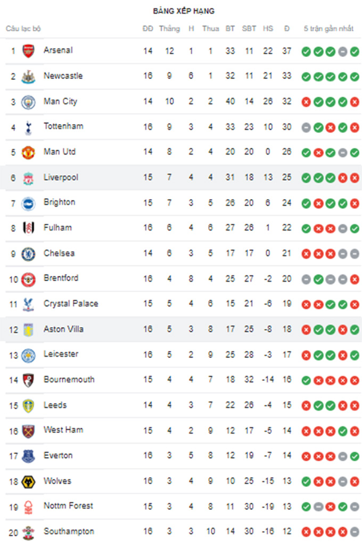Open the Brighton team link
The height and width of the screenshot is (547, 362).
point(59,202)
